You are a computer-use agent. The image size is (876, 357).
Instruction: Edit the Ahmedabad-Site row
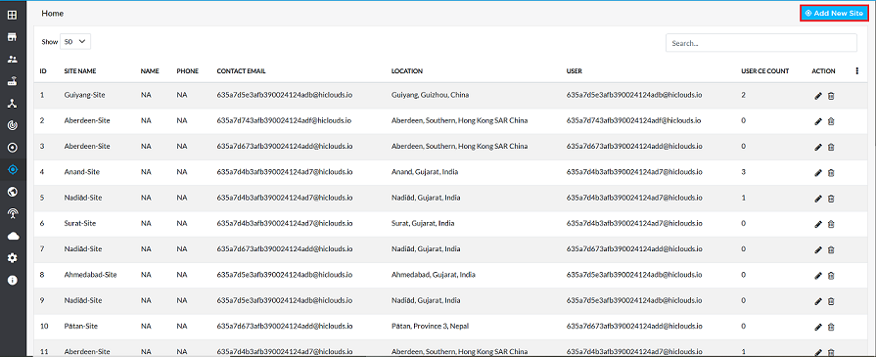click(818, 276)
